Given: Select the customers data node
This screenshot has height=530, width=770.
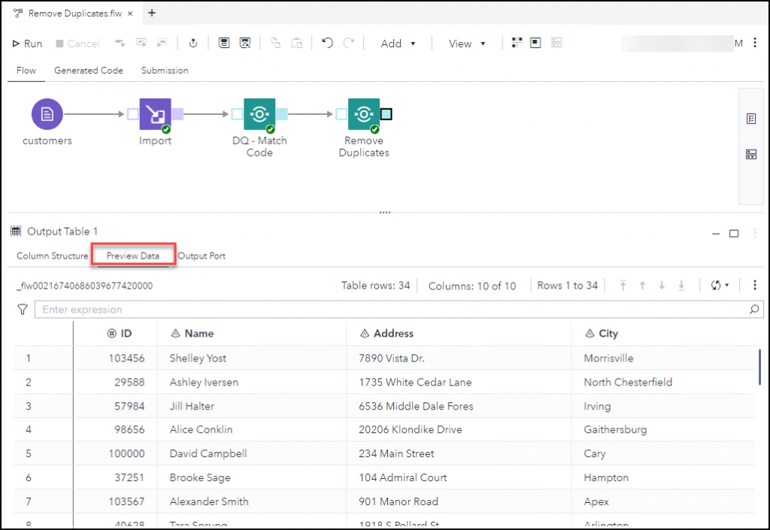Looking at the screenshot, I should click(x=47, y=113).
